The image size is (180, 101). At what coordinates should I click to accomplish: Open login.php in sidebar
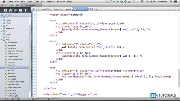(x=11, y=74)
